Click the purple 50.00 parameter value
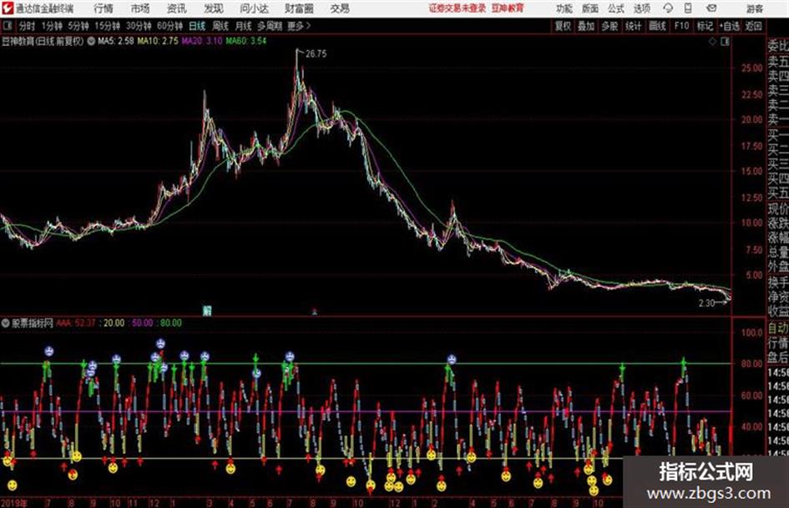Screen dimensions: 789x508 click(143, 323)
